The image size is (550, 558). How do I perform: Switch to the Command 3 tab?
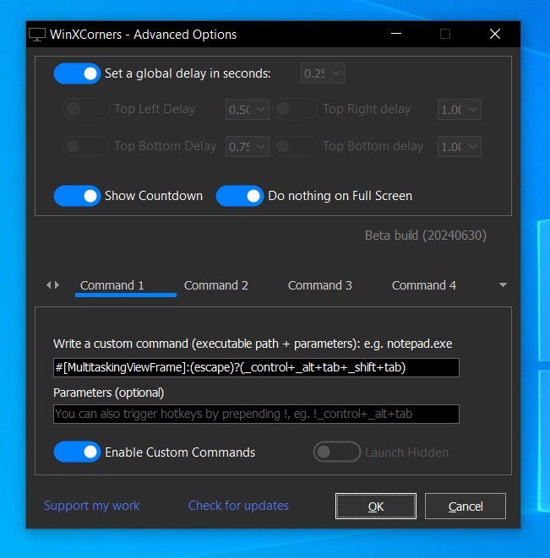(x=320, y=285)
